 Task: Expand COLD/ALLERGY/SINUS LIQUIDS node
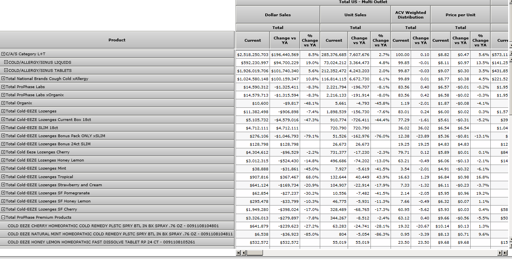(x=6, y=62)
